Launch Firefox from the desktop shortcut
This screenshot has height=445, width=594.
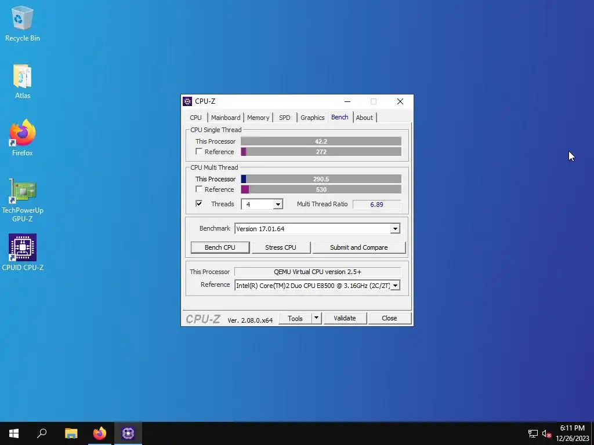(x=23, y=138)
